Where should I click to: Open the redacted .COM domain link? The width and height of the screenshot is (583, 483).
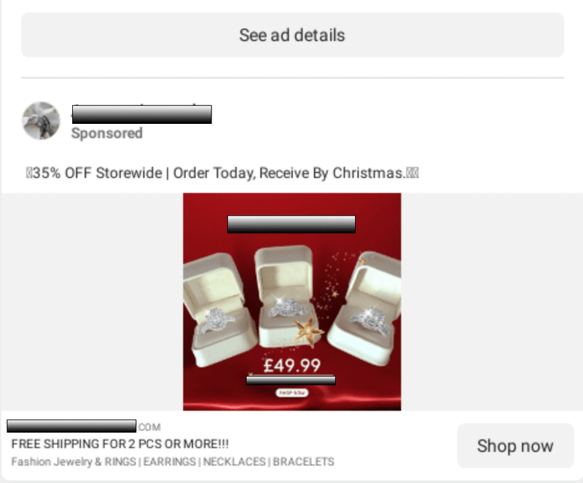(84, 426)
